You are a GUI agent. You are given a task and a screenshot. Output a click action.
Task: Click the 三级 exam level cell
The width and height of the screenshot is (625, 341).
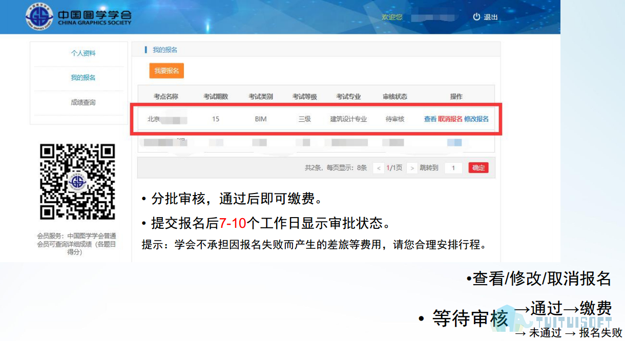305,119
